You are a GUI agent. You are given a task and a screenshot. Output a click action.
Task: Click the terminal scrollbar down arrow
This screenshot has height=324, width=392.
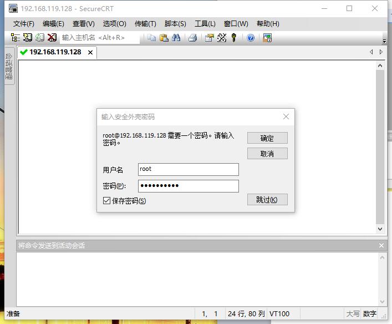click(x=380, y=229)
